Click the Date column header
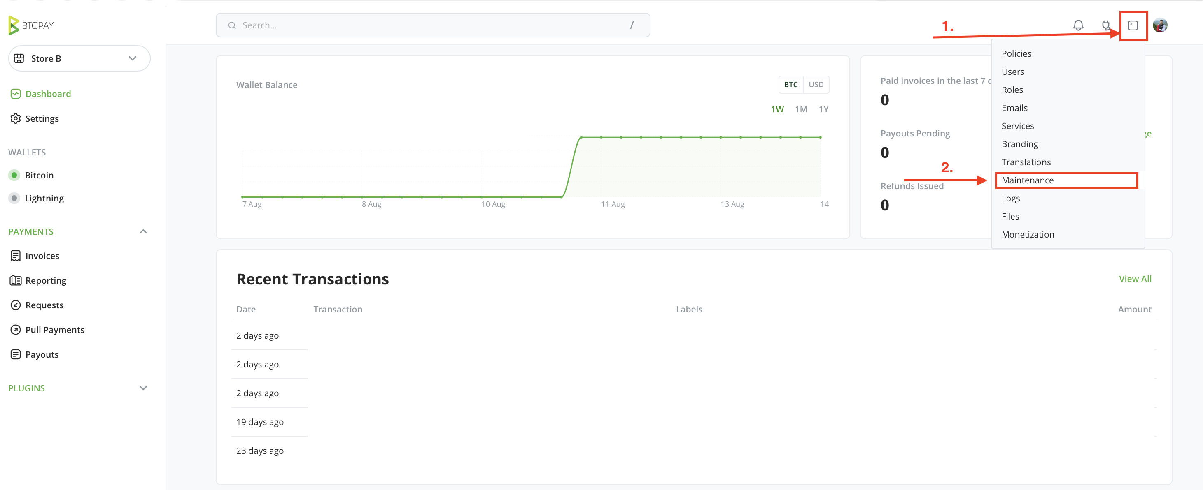Viewport: 1203px width, 490px height. (246, 309)
